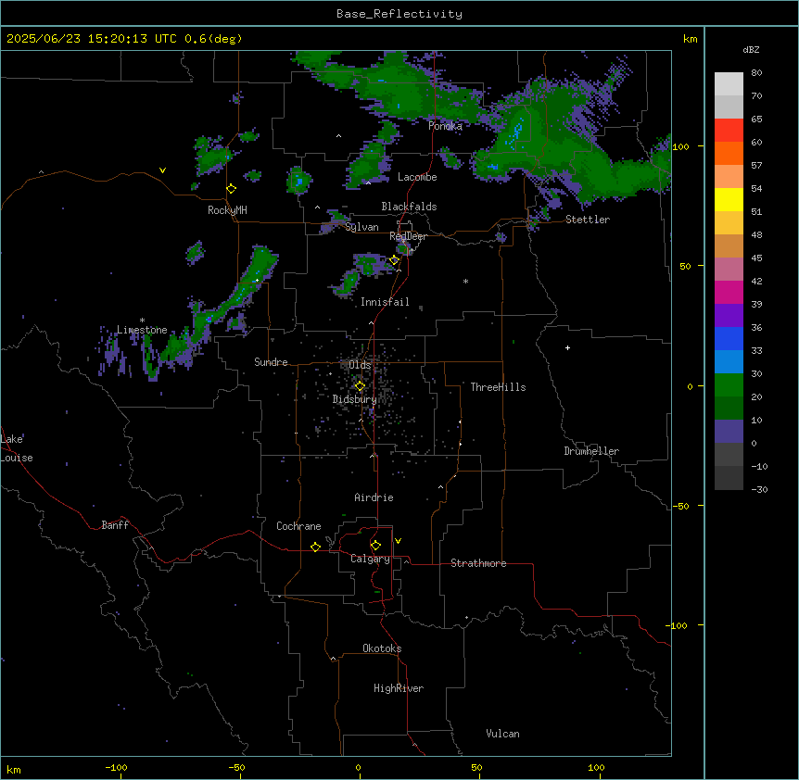Click the Sylvan label

(x=361, y=227)
